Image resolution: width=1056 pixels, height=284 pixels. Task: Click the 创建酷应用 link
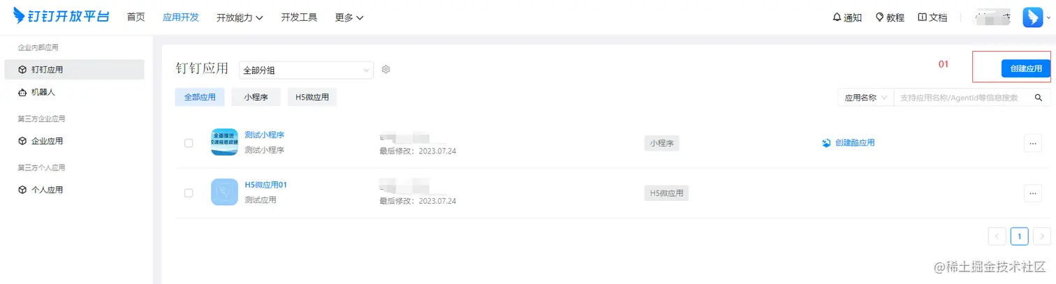point(848,143)
